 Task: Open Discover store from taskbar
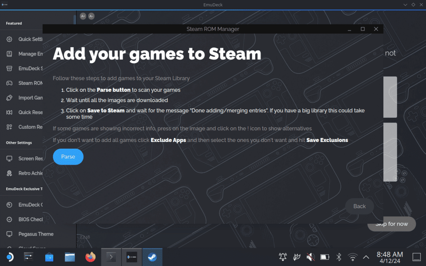click(49, 257)
